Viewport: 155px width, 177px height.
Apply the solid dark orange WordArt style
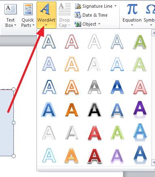coord(71,110)
